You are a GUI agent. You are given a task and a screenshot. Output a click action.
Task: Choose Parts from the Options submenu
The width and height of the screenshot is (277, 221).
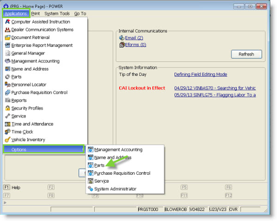[99, 166]
